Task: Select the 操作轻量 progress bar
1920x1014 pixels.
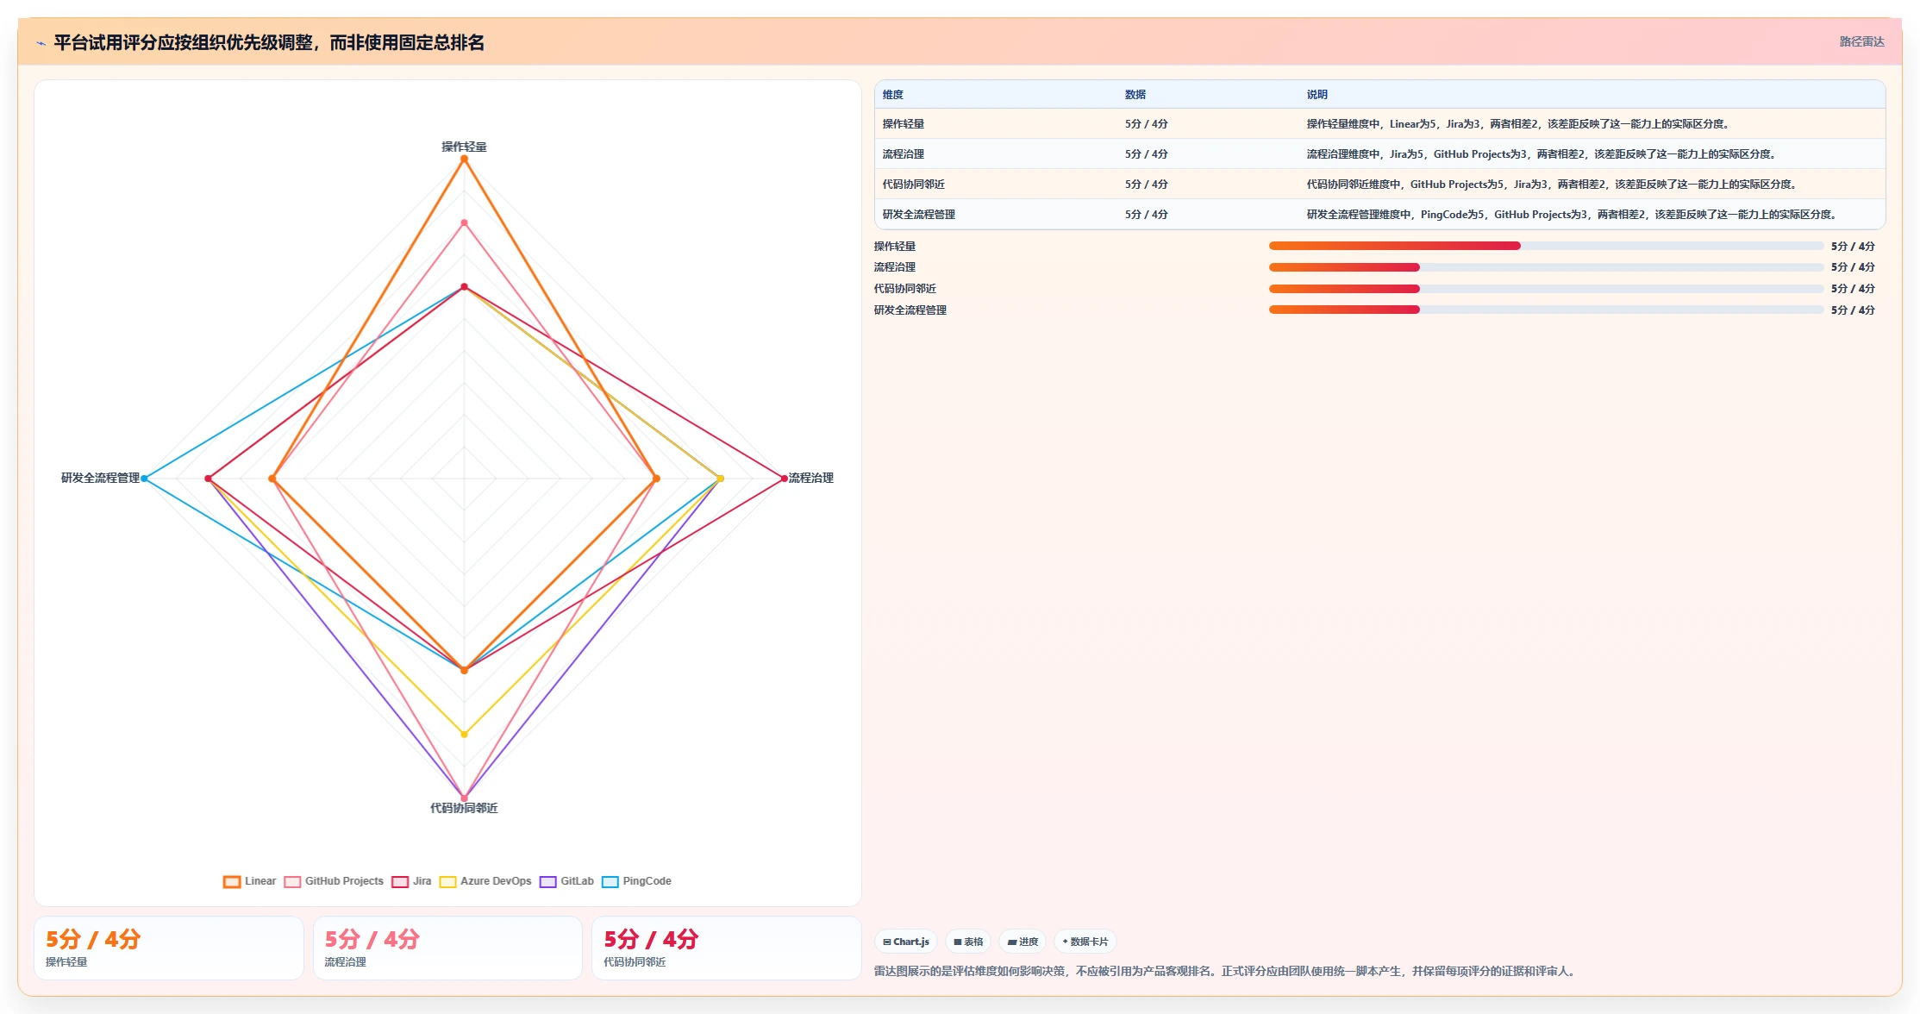Action: (1546, 246)
